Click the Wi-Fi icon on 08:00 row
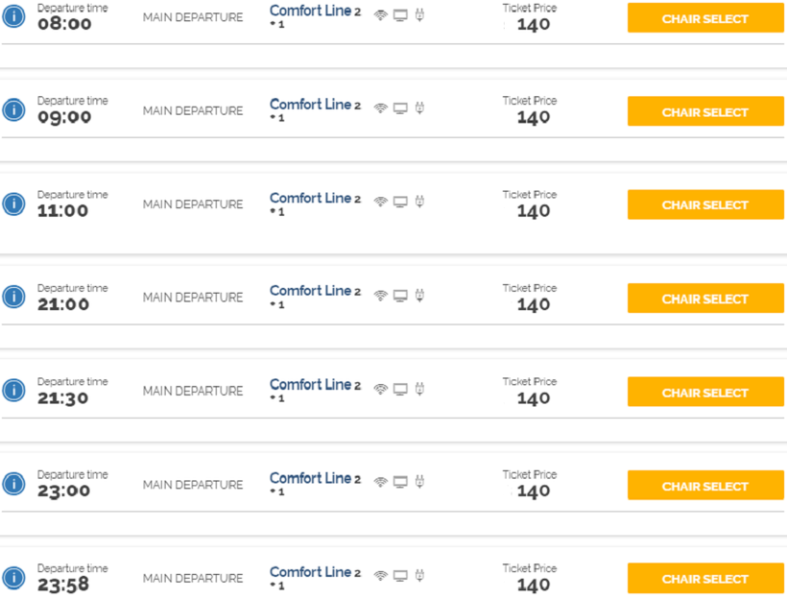 (381, 15)
